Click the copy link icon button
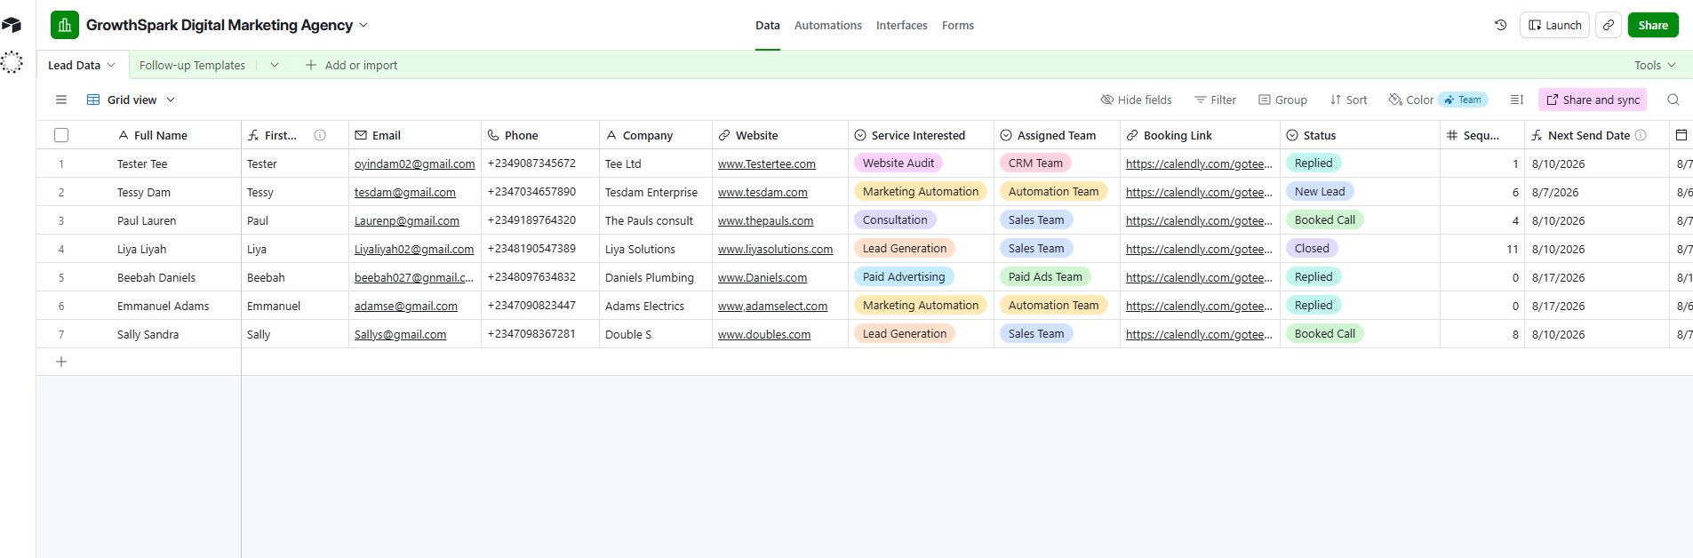 pos(1609,25)
